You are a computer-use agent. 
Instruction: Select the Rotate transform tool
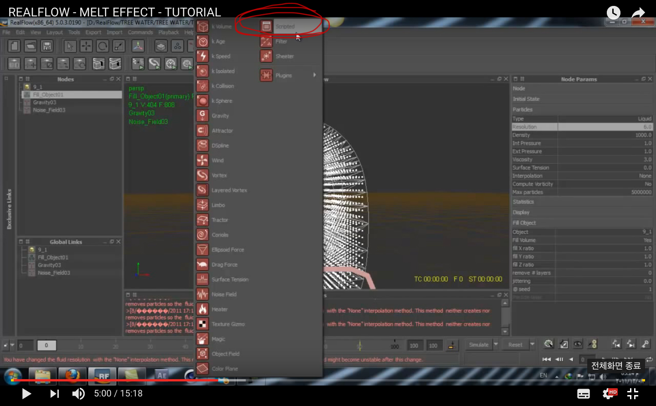pyautogui.click(x=102, y=46)
